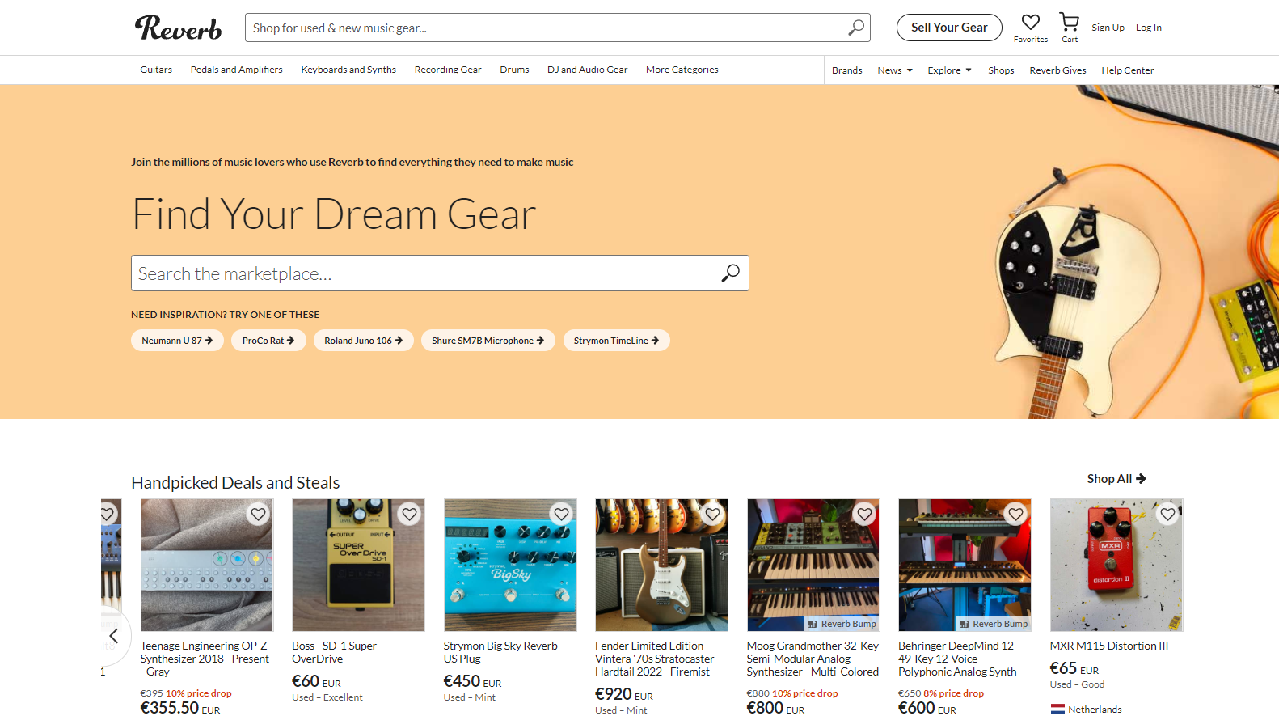The height and width of the screenshot is (716, 1279).
Task: Open MXR M115 Distortion III title
Action: pyautogui.click(x=1109, y=646)
